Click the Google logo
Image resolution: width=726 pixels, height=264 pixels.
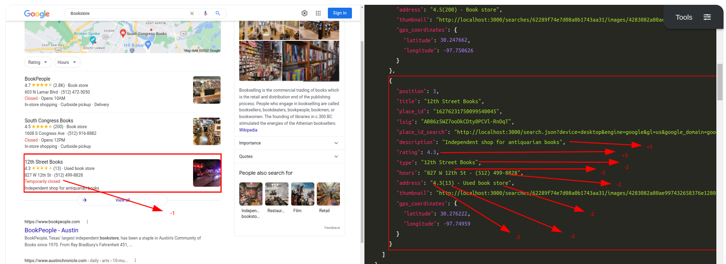(37, 14)
